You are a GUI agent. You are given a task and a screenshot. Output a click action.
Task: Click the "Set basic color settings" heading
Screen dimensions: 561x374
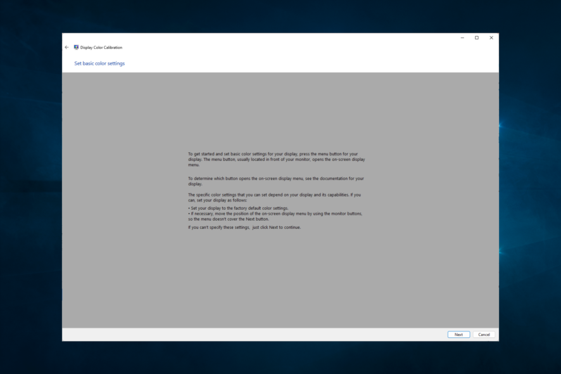point(99,63)
